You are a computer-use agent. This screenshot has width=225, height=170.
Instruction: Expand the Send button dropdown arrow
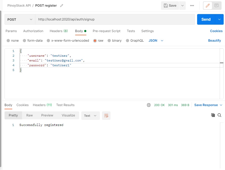point(219,19)
